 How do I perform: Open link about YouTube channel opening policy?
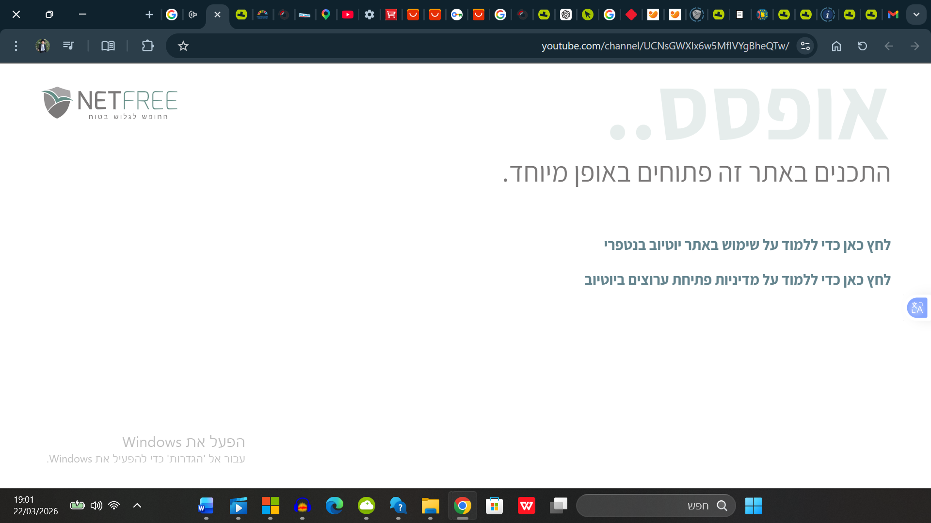737,280
